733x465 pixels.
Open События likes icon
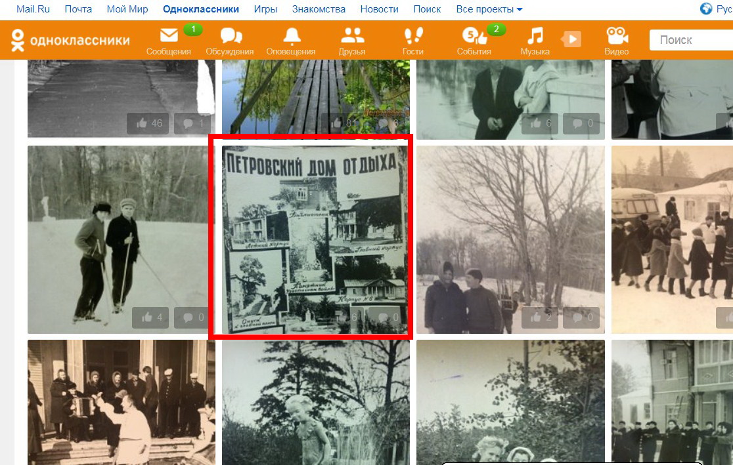tap(474, 36)
